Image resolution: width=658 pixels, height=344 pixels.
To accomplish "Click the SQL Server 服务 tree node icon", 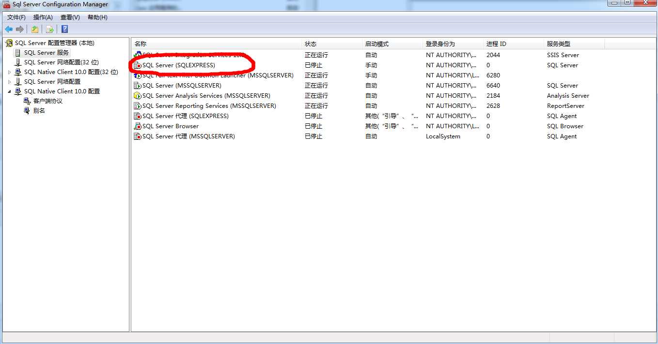I will coord(18,53).
